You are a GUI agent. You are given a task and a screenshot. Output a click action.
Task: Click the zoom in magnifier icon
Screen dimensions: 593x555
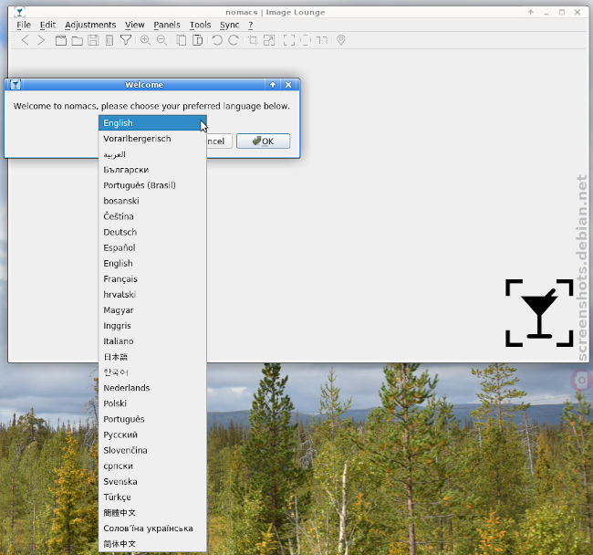[x=146, y=40]
